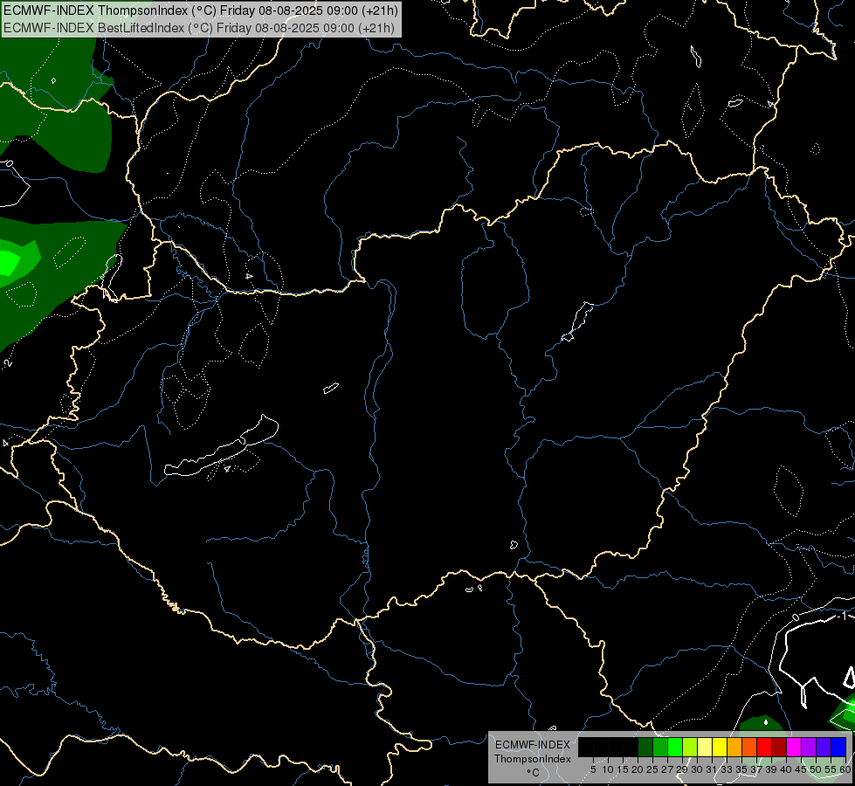Viewport: 855px width, 786px height.
Task: Click the legend tick label 20
Action: pyautogui.click(x=637, y=769)
